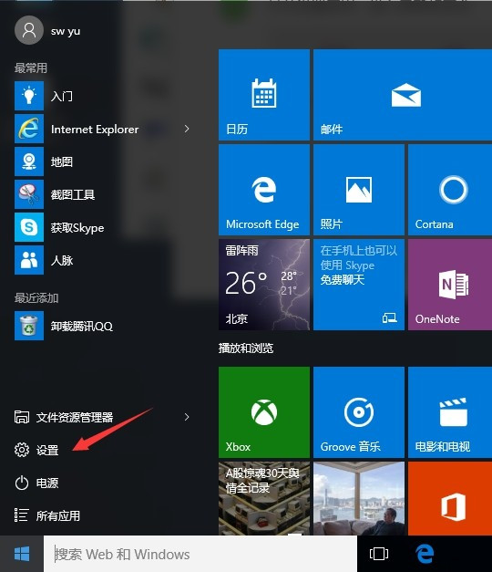Click the Beijing weather tile

[x=264, y=285]
